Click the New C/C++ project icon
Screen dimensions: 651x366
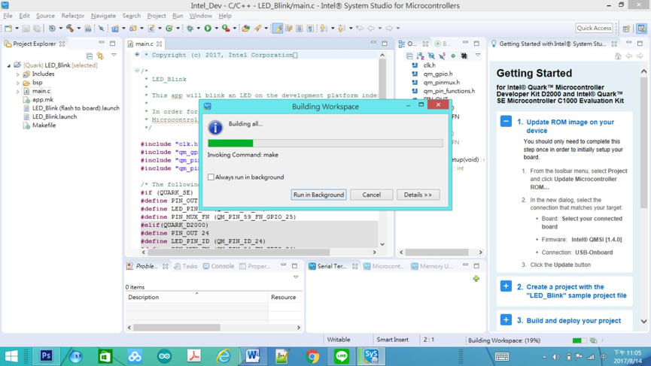[115, 29]
